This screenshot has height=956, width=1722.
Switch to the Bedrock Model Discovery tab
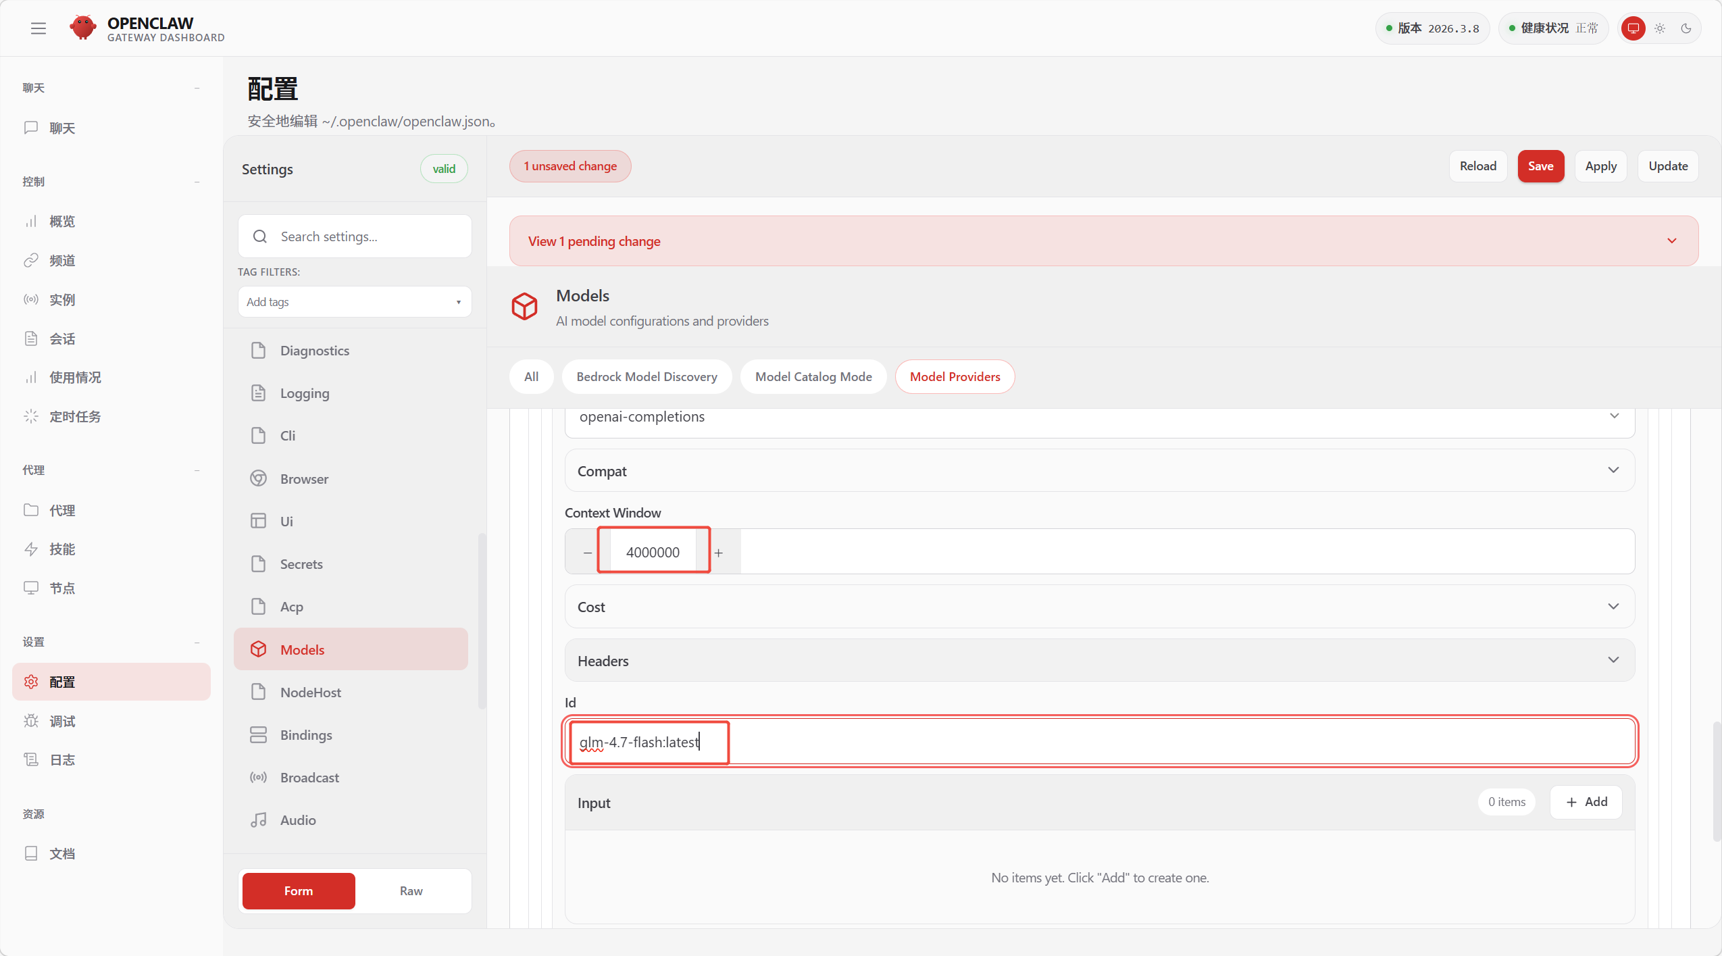click(x=647, y=376)
